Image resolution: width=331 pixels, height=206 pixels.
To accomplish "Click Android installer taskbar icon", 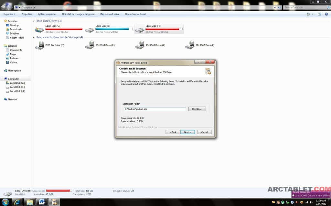I will [x=54, y=202].
